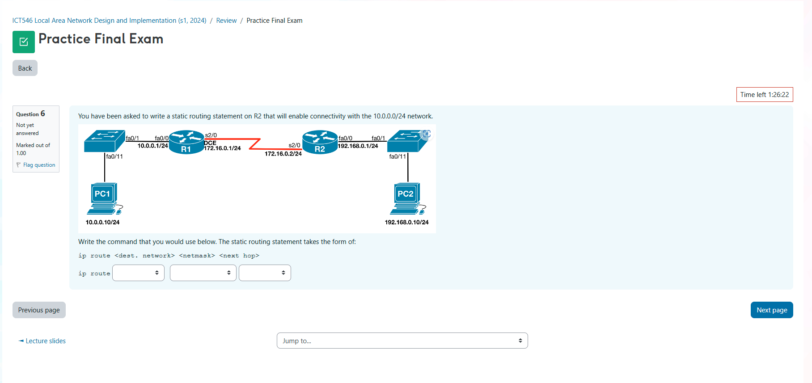Click the R2 router icon in diagram

click(320, 142)
